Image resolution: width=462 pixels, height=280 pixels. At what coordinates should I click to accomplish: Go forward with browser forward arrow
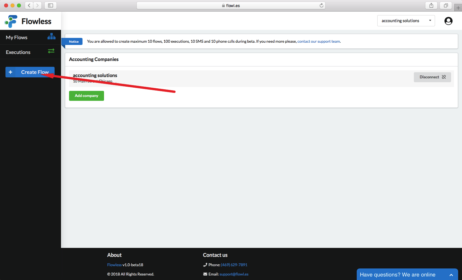(x=38, y=5)
